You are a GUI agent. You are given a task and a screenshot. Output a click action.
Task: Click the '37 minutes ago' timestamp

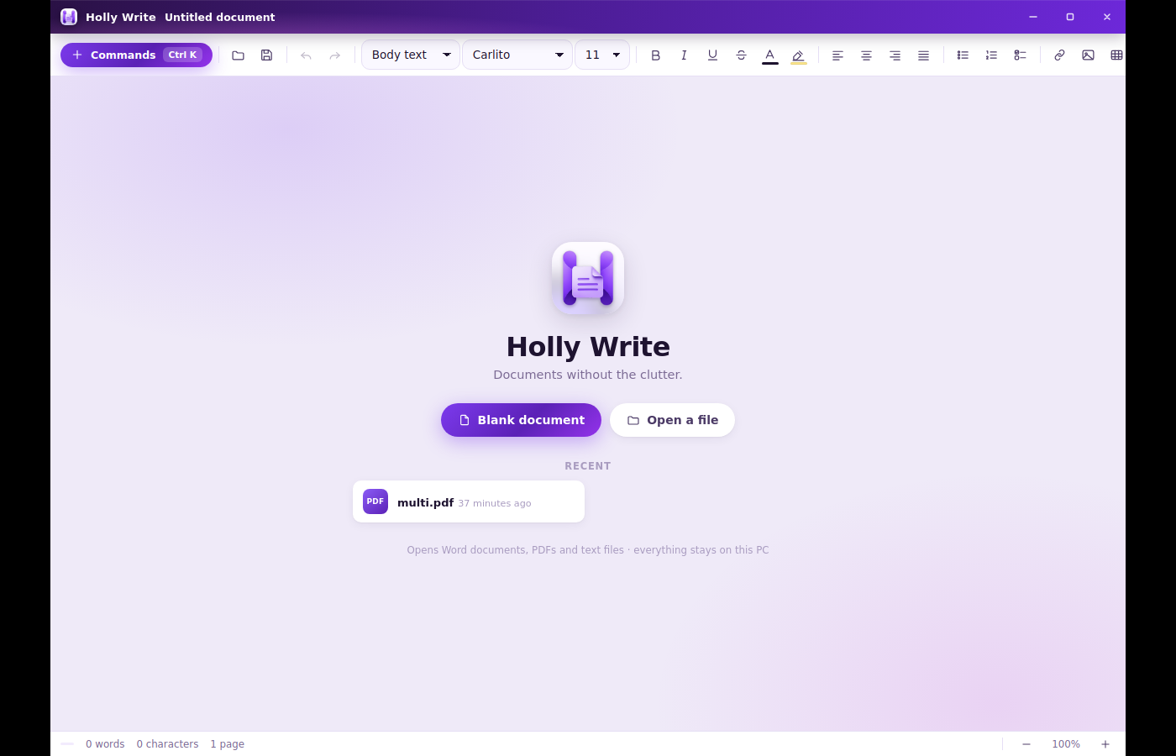pyautogui.click(x=495, y=503)
